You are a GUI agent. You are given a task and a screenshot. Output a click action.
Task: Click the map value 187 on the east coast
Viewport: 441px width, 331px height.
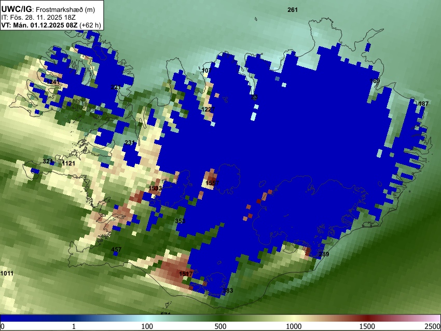tap(423, 104)
